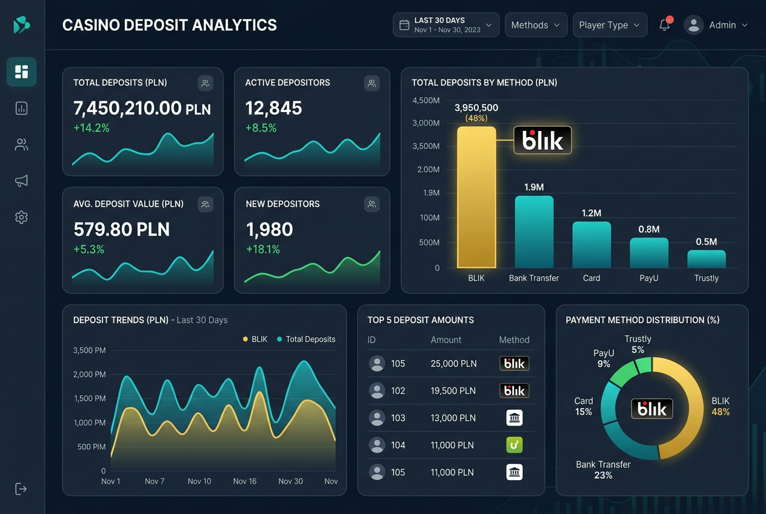The width and height of the screenshot is (766, 514).
Task: Click the Amount column header
Action: coord(446,340)
